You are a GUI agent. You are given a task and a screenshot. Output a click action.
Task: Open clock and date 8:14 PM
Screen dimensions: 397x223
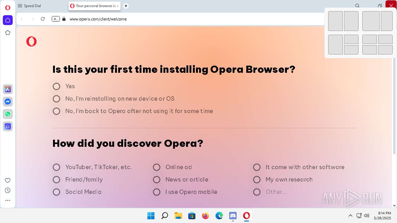383,216
